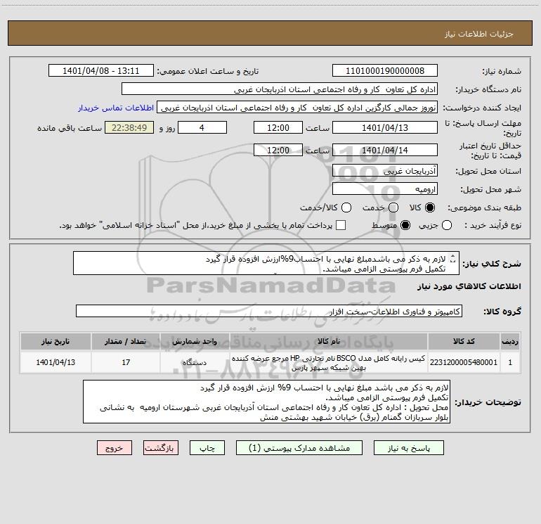Click the response deadline date 1401/04/13 field

(385, 127)
